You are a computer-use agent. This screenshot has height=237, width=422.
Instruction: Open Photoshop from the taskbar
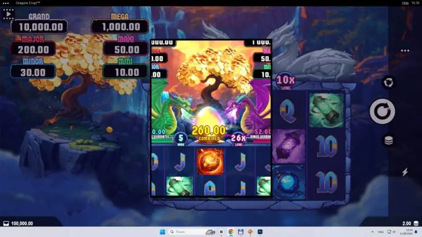(260, 231)
